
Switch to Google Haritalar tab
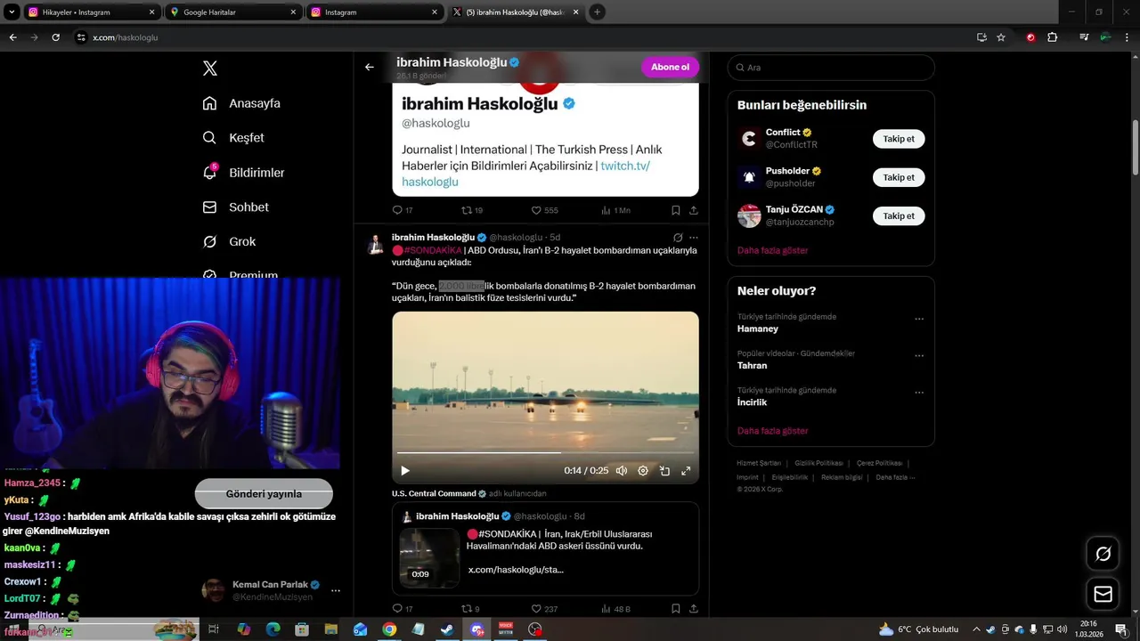point(233,12)
